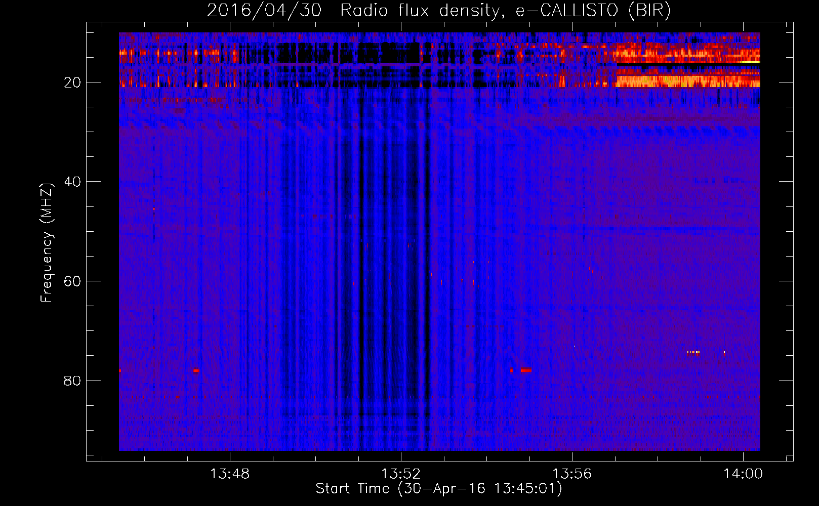This screenshot has width=819, height=506.
Task: Click the red marker near 78 MHz at 13:55
Action: pyautogui.click(x=526, y=370)
